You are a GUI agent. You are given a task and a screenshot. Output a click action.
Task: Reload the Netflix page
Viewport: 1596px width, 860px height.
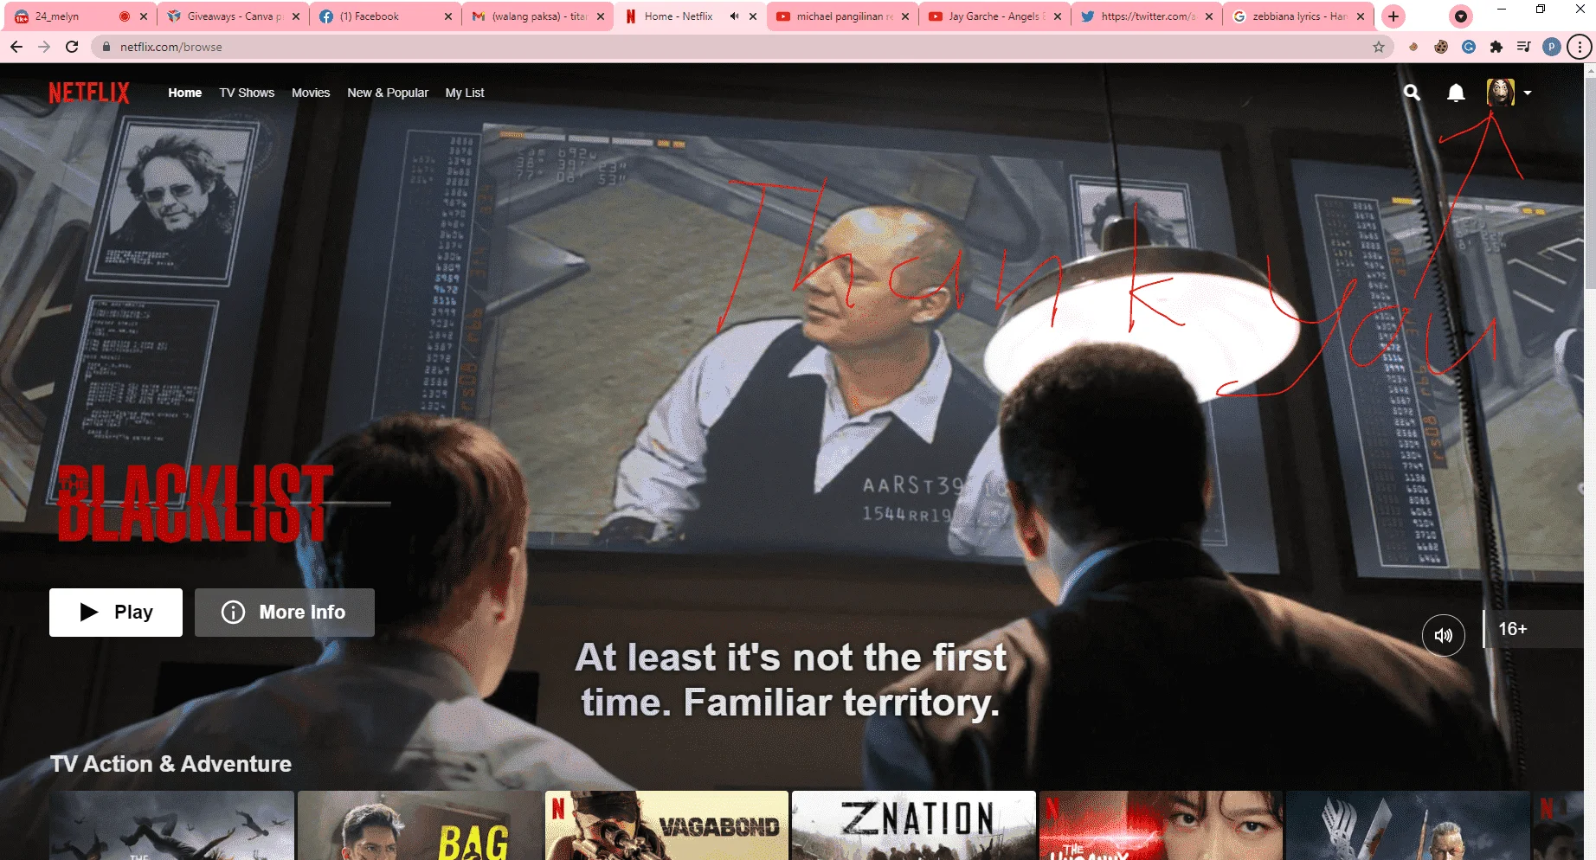click(72, 47)
